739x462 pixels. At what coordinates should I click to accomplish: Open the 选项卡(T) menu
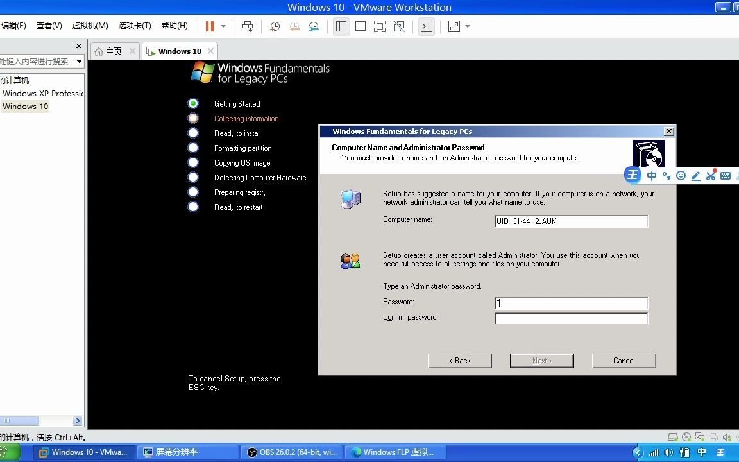click(135, 26)
